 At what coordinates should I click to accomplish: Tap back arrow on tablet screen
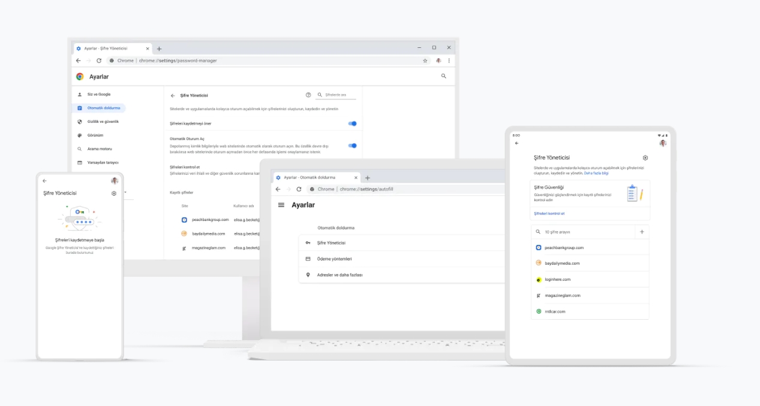(517, 143)
